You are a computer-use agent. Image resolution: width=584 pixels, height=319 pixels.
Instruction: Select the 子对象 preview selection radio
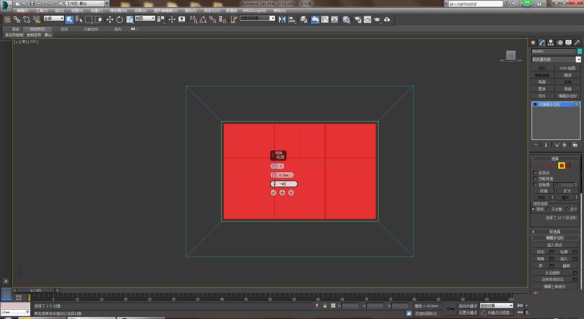[x=548, y=209]
